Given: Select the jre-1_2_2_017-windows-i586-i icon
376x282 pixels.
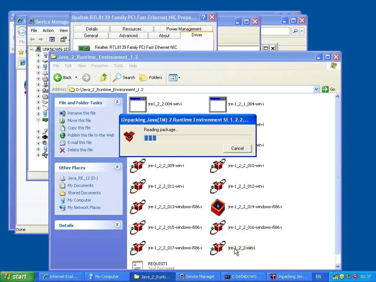Looking at the screenshot, I should pos(138,248).
